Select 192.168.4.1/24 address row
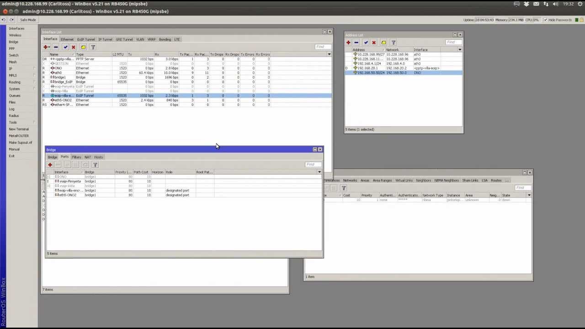 point(404,64)
